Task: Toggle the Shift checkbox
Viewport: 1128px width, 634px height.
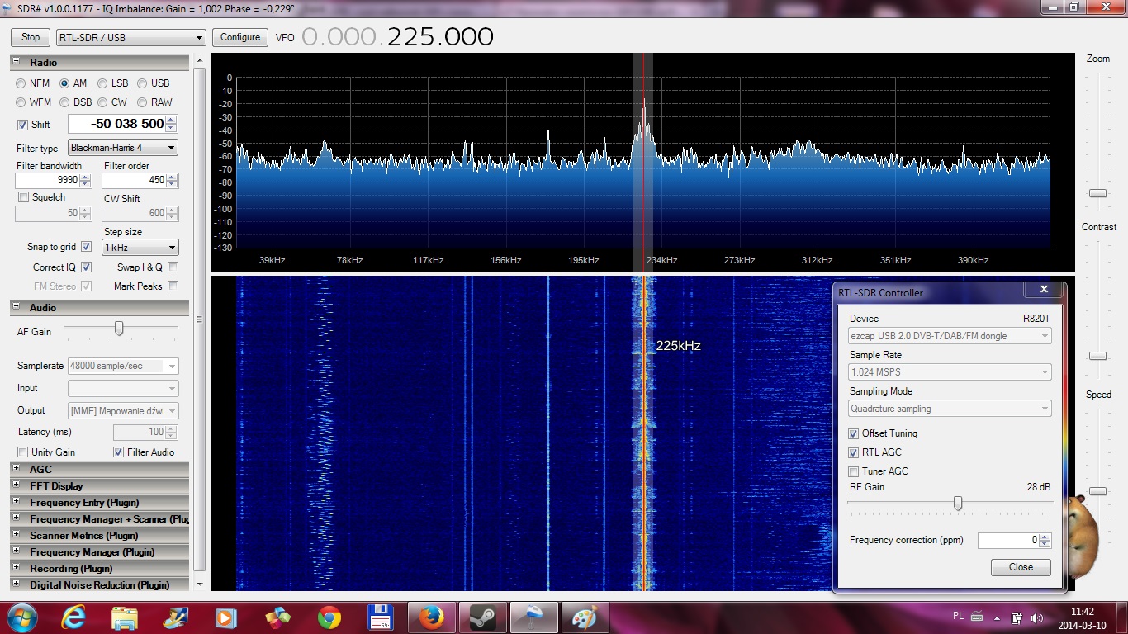Action: click(x=22, y=125)
